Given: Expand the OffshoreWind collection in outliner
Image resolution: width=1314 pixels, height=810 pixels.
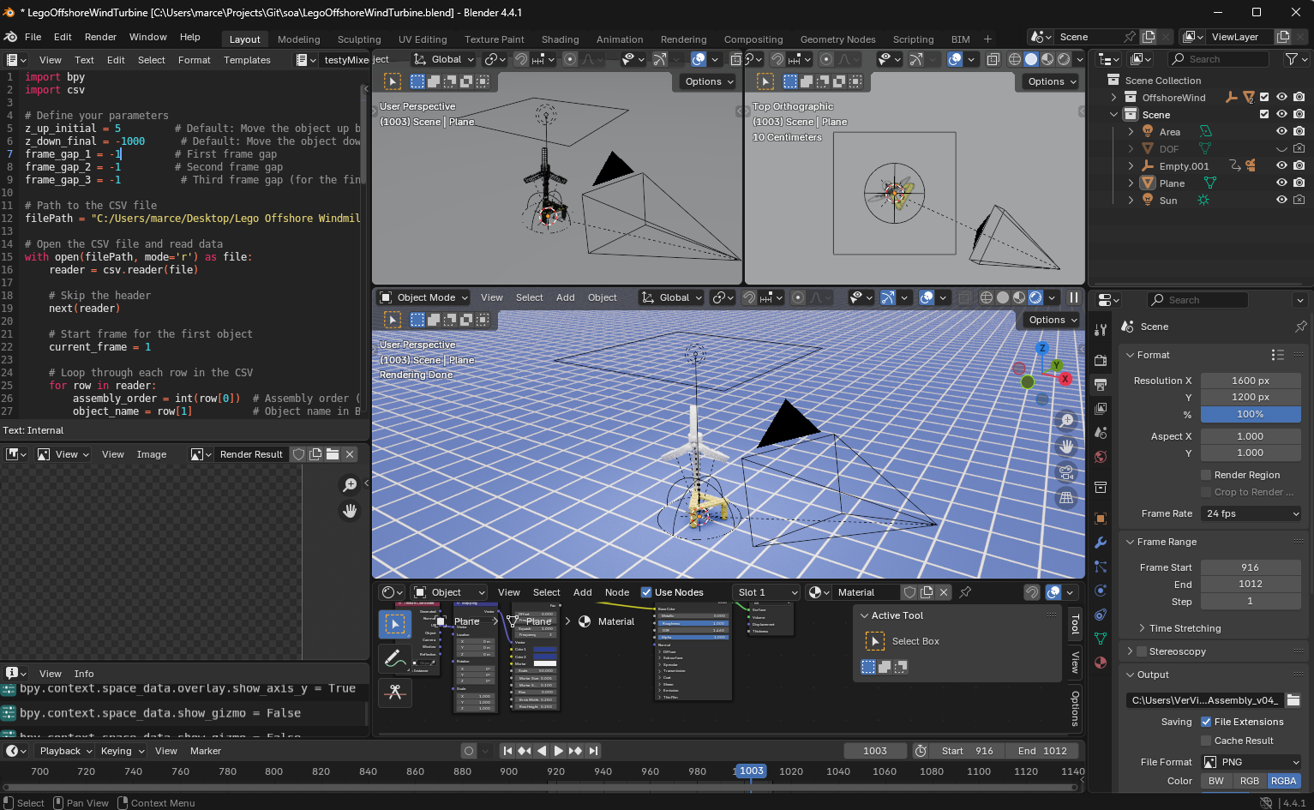Looking at the screenshot, I should tap(1114, 98).
